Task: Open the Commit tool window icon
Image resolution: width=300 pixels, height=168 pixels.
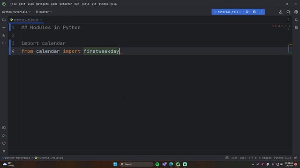Action: (x=4, y=28)
